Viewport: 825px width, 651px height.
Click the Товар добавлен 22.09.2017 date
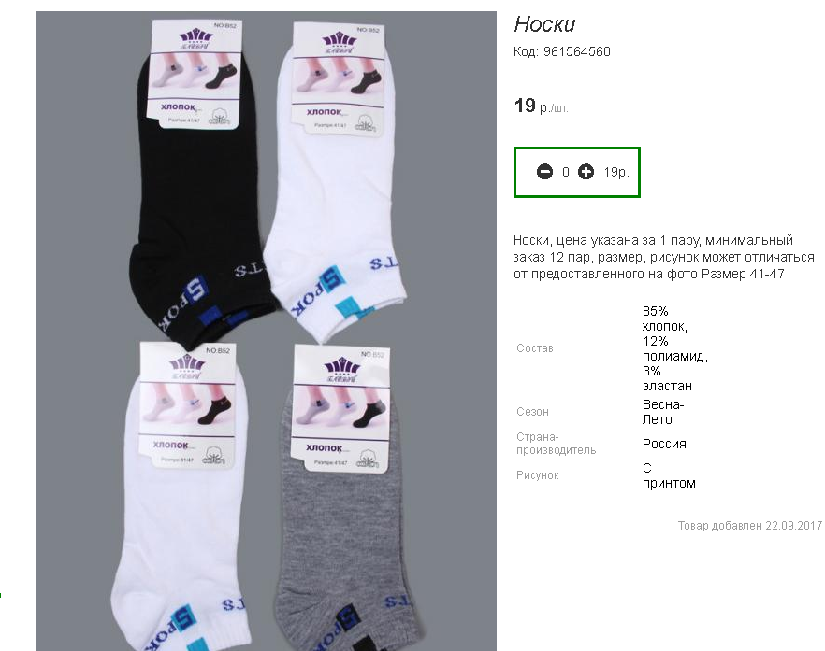[750, 526]
